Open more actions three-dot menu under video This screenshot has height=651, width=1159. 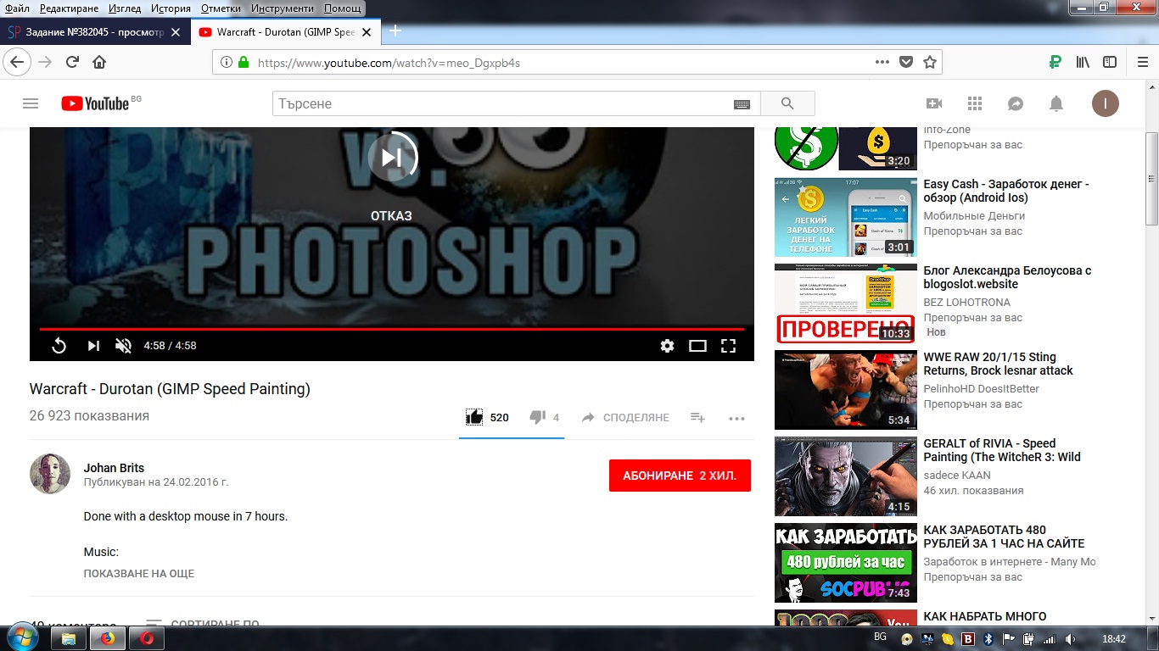[x=736, y=418]
